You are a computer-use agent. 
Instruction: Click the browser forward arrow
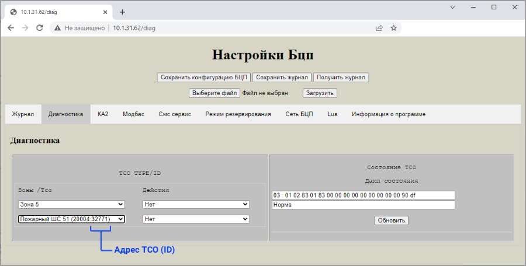click(25, 28)
